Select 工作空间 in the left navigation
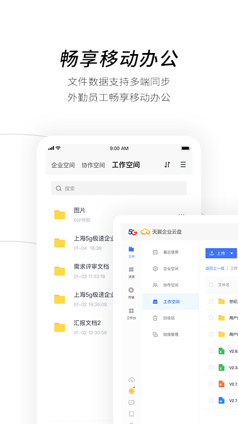This screenshot has width=238, height=424. (x=170, y=302)
